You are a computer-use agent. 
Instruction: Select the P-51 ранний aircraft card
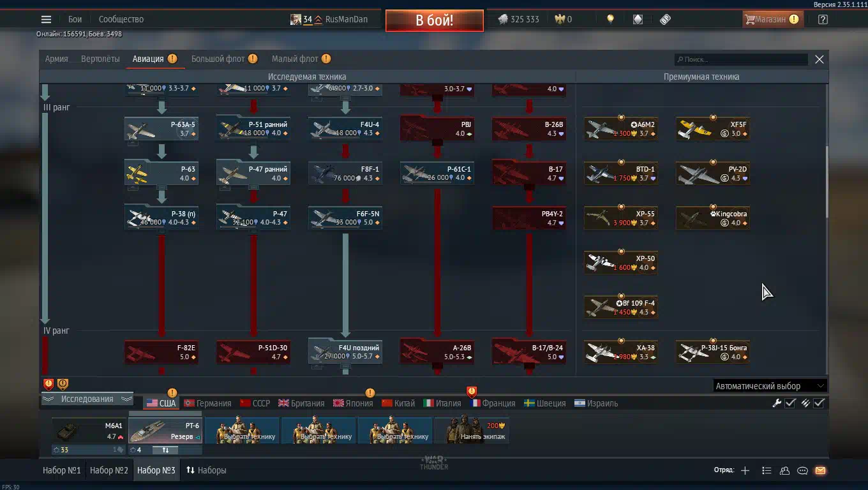[253, 129]
